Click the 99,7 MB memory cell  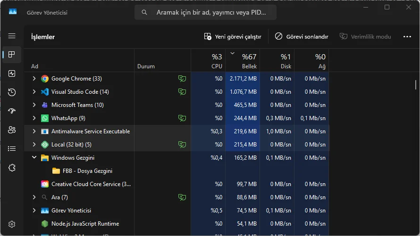243,184
